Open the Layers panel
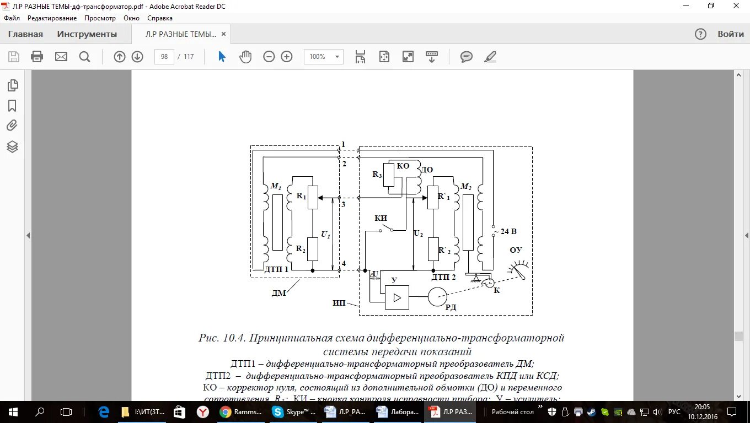The image size is (750, 423). (12, 147)
